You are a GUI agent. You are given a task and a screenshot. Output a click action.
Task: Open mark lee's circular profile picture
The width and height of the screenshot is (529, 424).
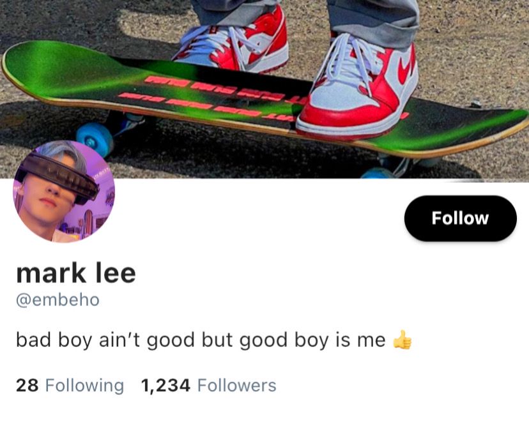(x=64, y=192)
